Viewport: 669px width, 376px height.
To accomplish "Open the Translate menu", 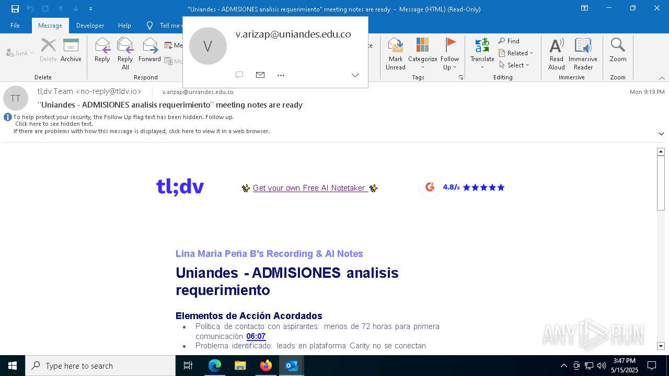I will pos(482,54).
